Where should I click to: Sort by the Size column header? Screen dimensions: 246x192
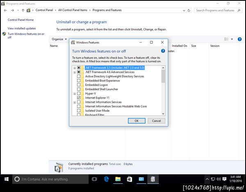pyautogui.click(x=194, y=46)
